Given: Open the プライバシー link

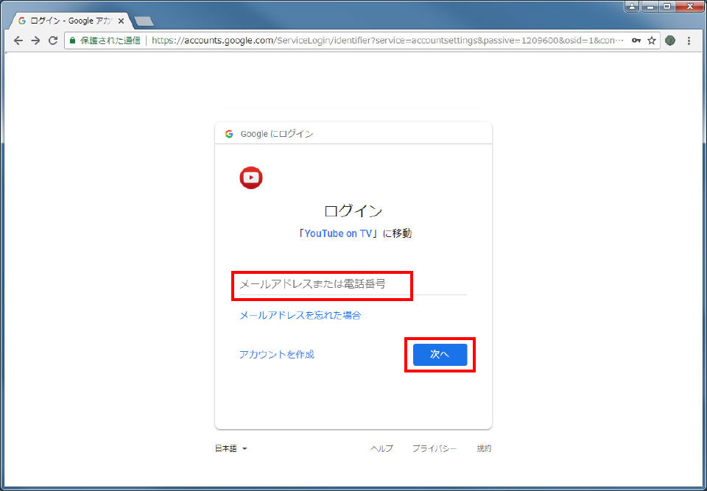Looking at the screenshot, I should 435,448.
